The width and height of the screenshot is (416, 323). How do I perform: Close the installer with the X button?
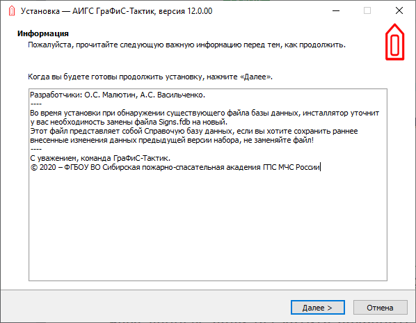(x=399, y=11)
